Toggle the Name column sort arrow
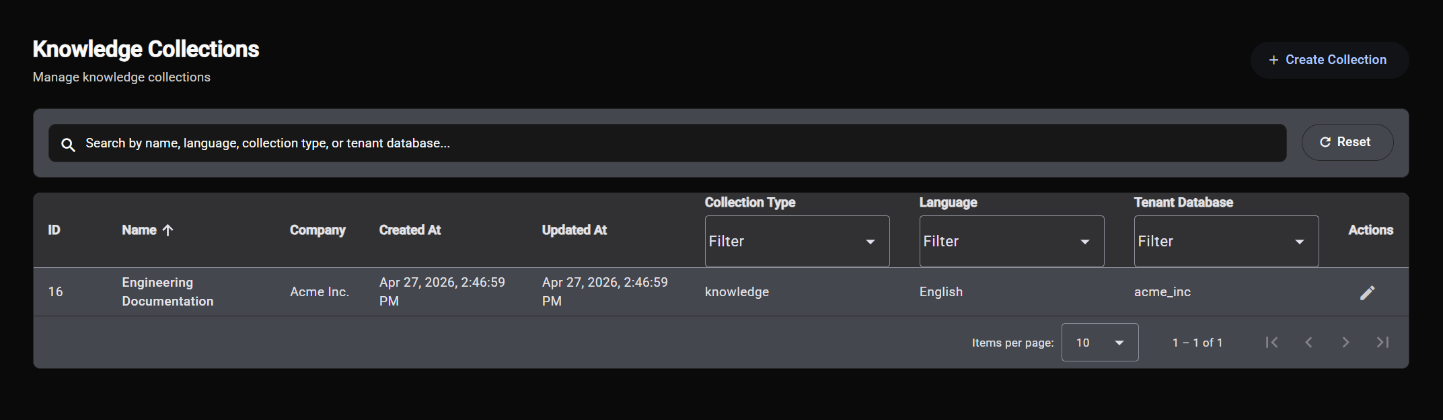This screenshot has width=1443, height=420. [168, 230]
